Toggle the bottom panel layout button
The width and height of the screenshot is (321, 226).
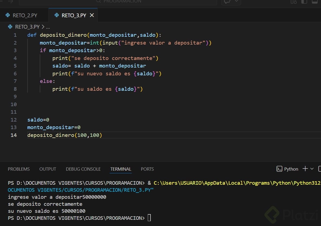click(x=315, y=2)
